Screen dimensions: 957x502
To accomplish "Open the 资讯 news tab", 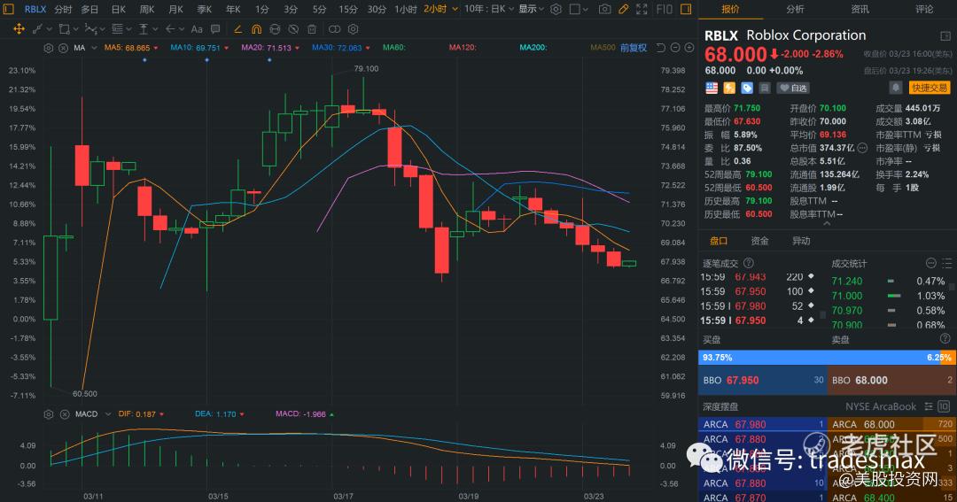I will click(860, 9).
